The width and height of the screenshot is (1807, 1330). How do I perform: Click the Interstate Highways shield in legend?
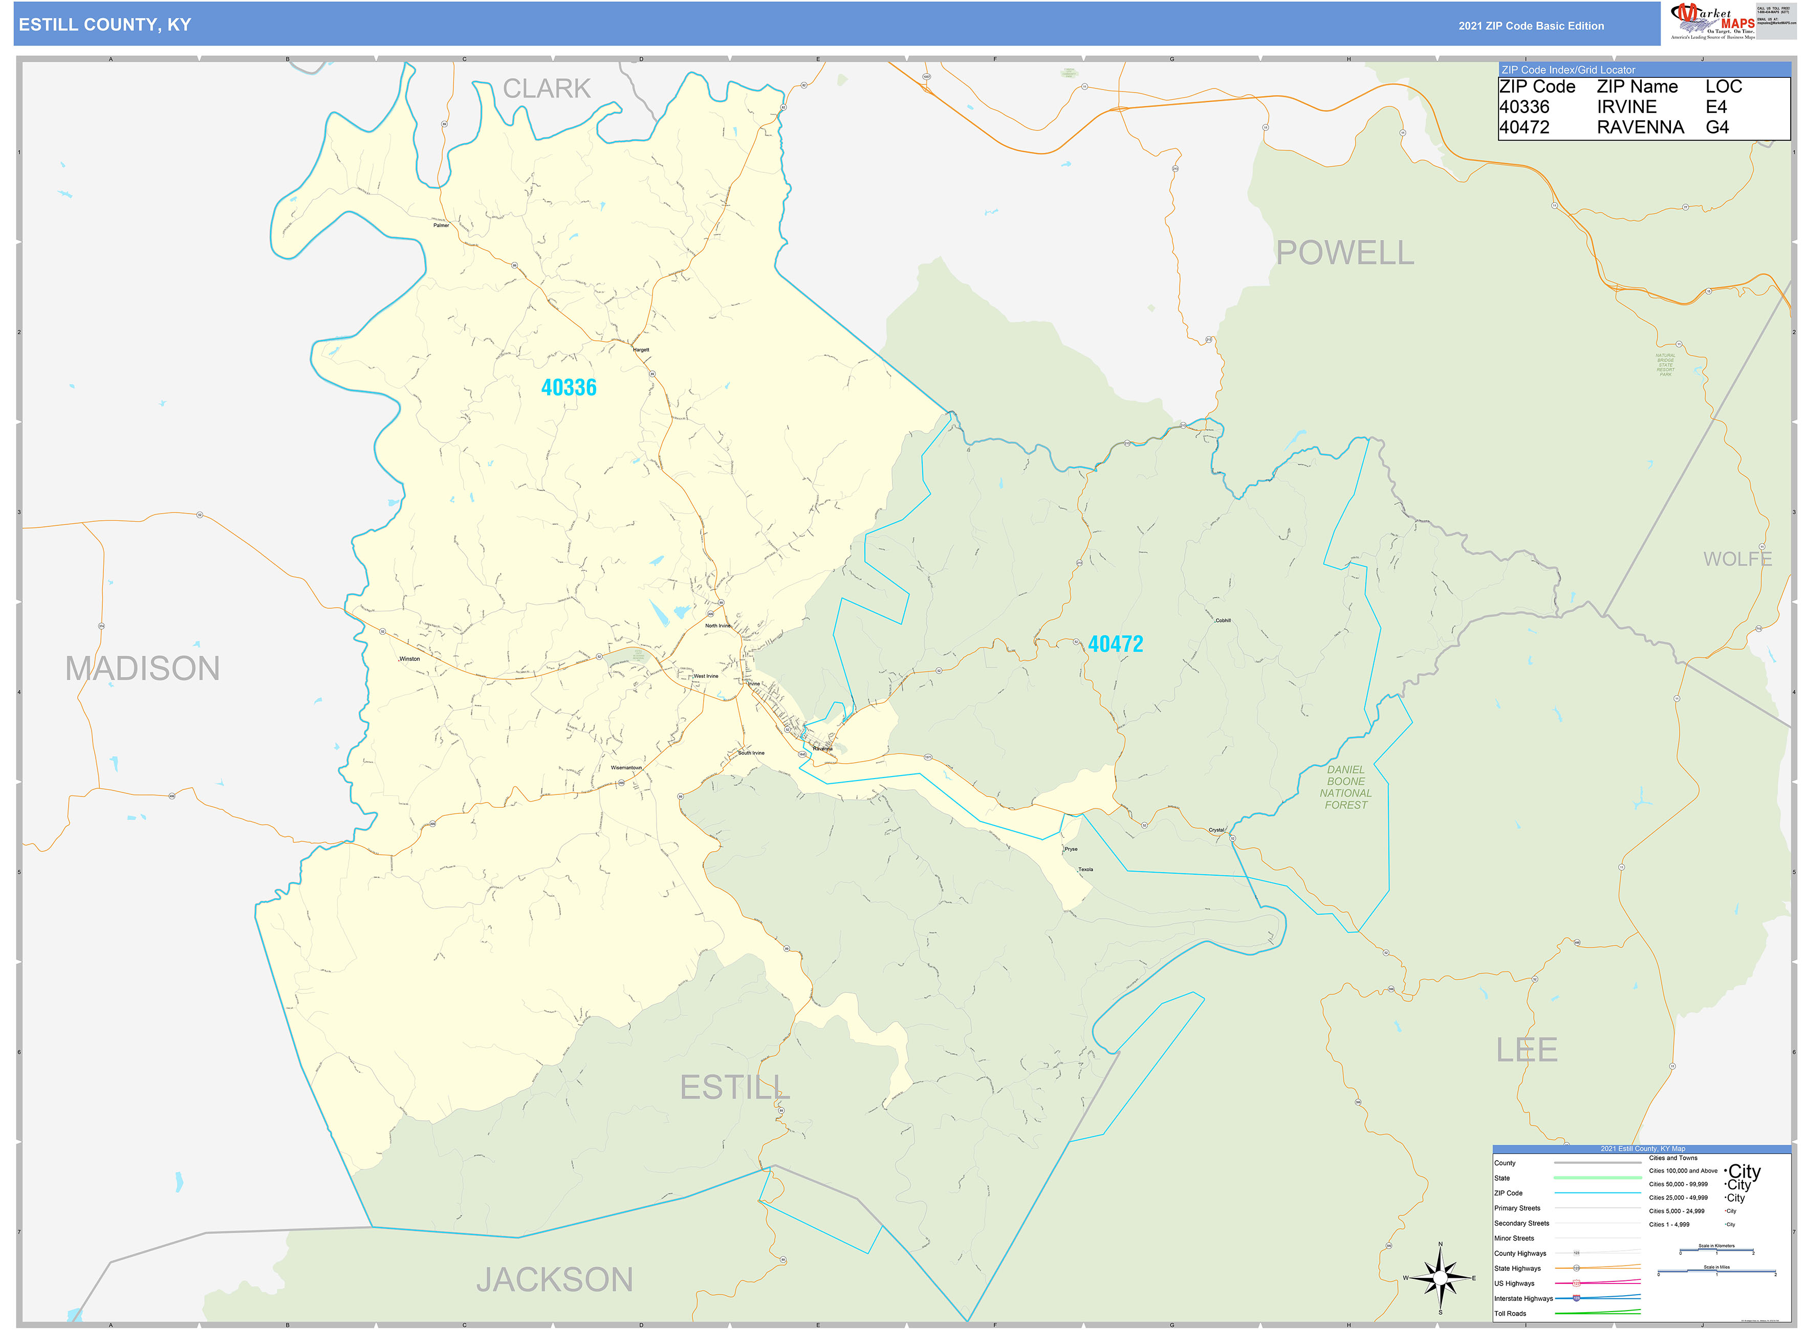1577,1299
